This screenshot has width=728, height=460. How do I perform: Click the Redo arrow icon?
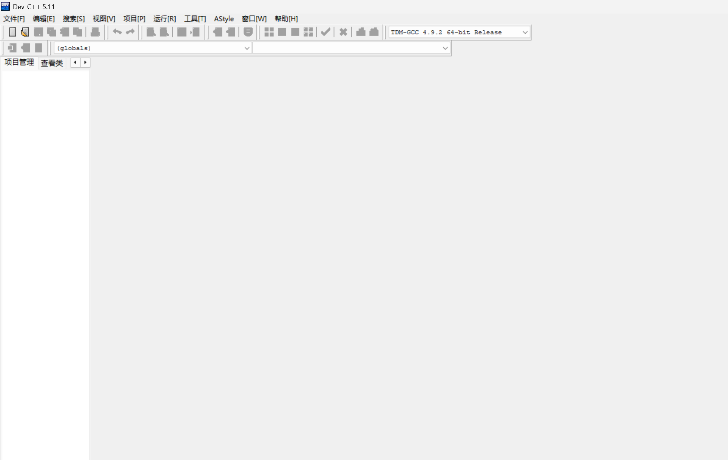(130, 32)
